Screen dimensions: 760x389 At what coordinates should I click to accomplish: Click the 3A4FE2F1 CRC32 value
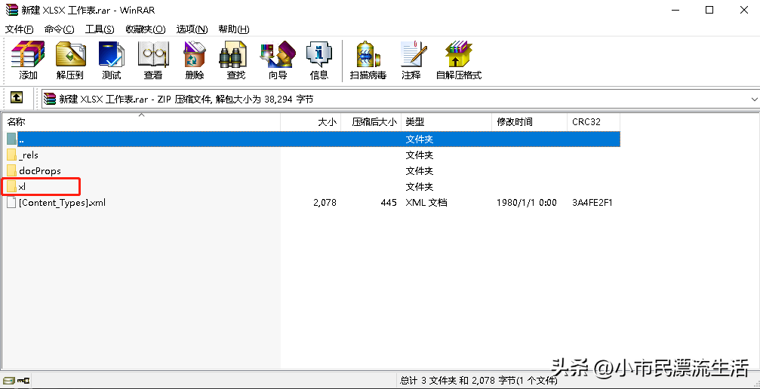click(x=592, y=203)
